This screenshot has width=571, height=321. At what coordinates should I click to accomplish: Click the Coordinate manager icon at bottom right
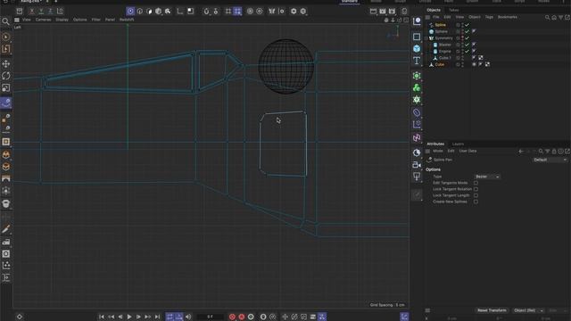(x=404, y=317)
